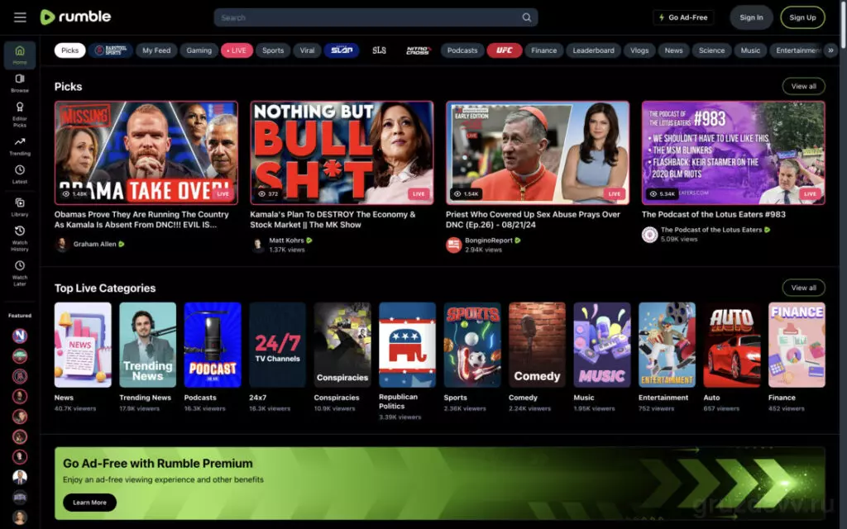The height and width of the screenshot is (529, 847).
Task: Click Graham Allen channel avatar
Action: 62,244
